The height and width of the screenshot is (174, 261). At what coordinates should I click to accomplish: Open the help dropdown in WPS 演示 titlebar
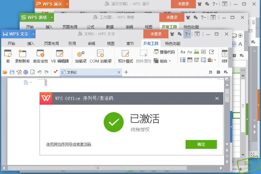pos(215,4)
